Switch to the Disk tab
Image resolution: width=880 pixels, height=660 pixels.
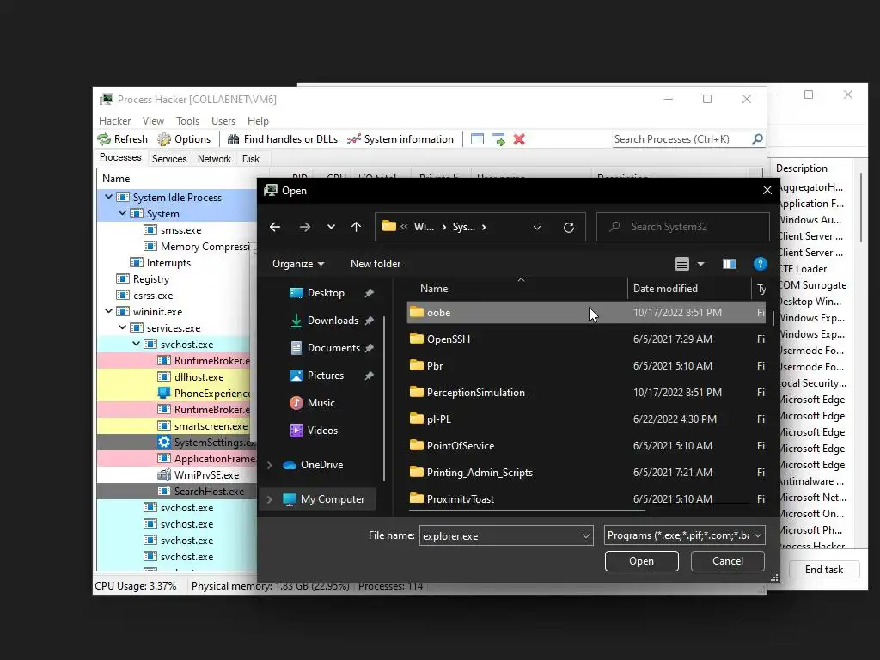click(x=251, y=159)
